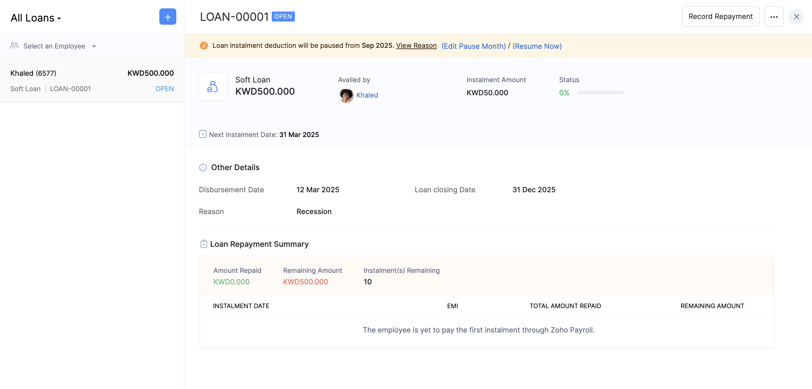Click the blue plus add loan icon

click(168, 17)
